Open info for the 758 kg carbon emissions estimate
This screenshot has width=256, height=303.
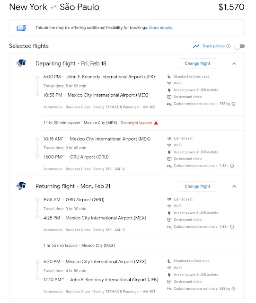pyautogui.click(x=234, y=104)
